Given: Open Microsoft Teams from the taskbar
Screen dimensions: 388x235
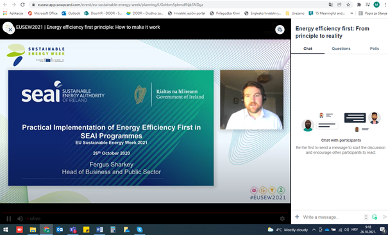Looking at the screenshot, I should 73,230.
